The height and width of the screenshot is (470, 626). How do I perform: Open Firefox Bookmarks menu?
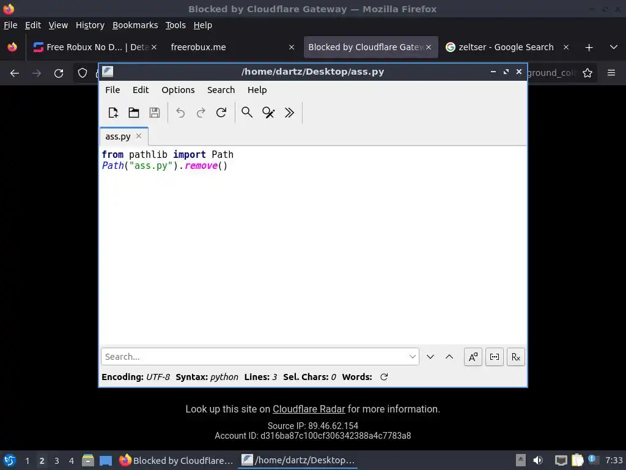(135, 25)
